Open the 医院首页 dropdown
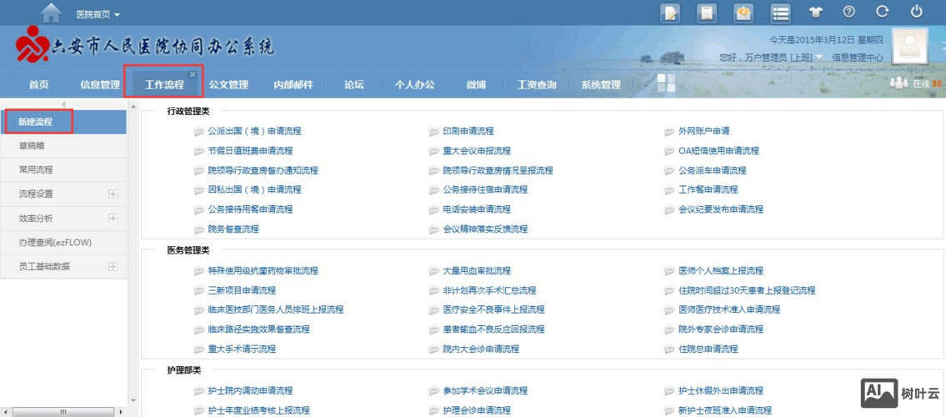946x417 pixels. coord(98,14)
